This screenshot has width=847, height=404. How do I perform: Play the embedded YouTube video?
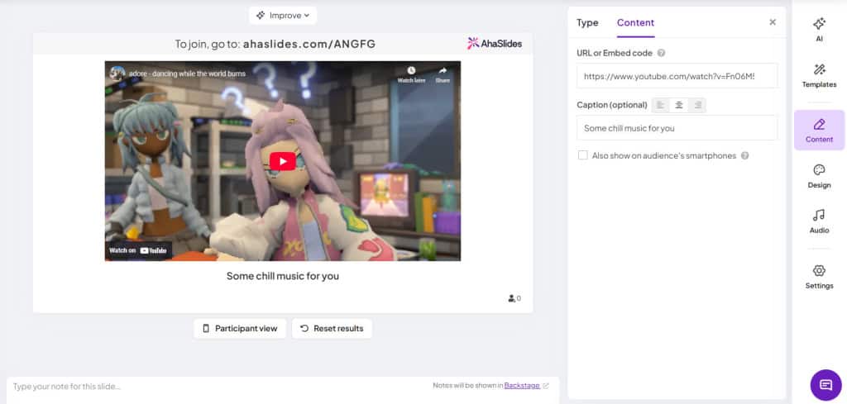283,161
